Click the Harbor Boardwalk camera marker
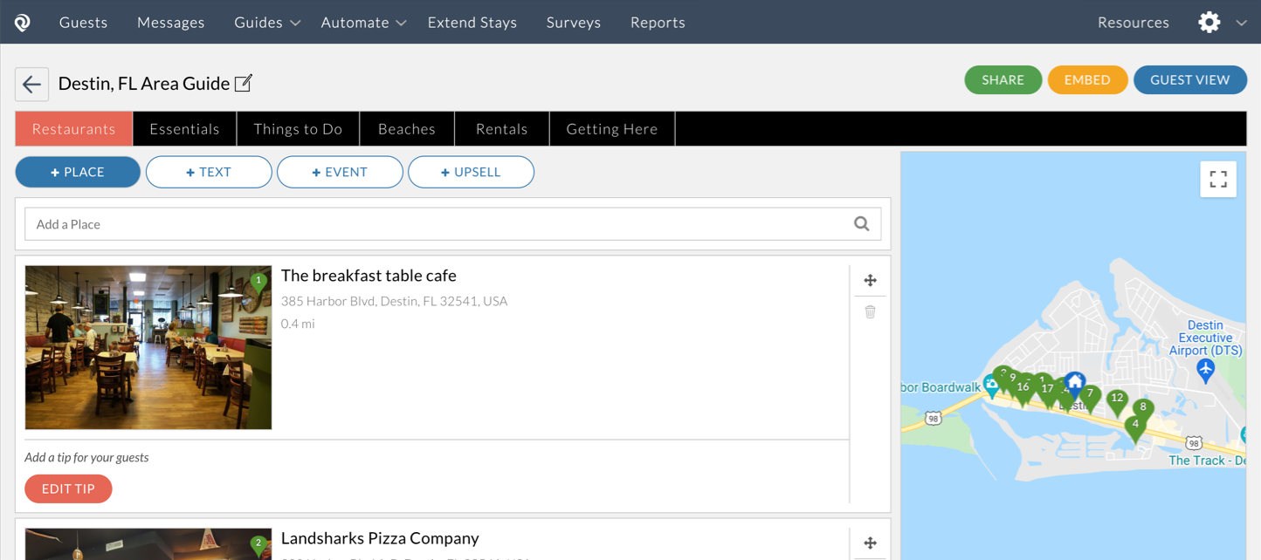Image resolution: width=1261 pixels, height=560 pixels. [x=991, y=385]
